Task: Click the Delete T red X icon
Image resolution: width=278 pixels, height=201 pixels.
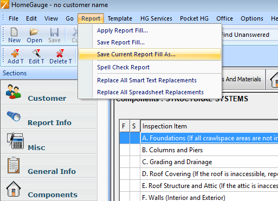Action: click(60, 54)
